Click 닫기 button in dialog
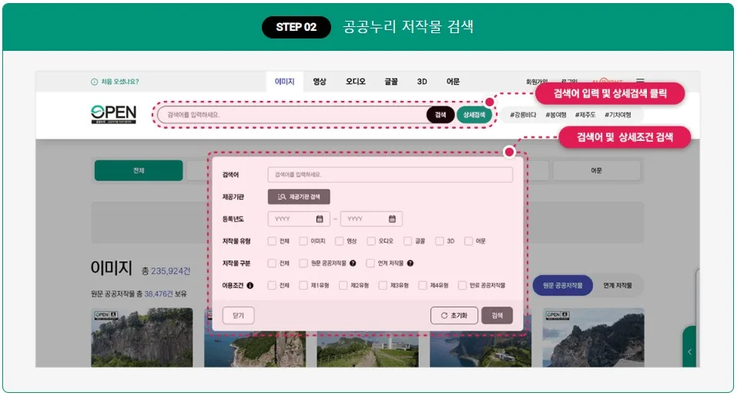 click(238, 316)
